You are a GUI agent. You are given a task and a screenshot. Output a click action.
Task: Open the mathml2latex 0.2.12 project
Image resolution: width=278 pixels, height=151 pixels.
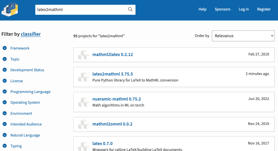tap(113, 54)
